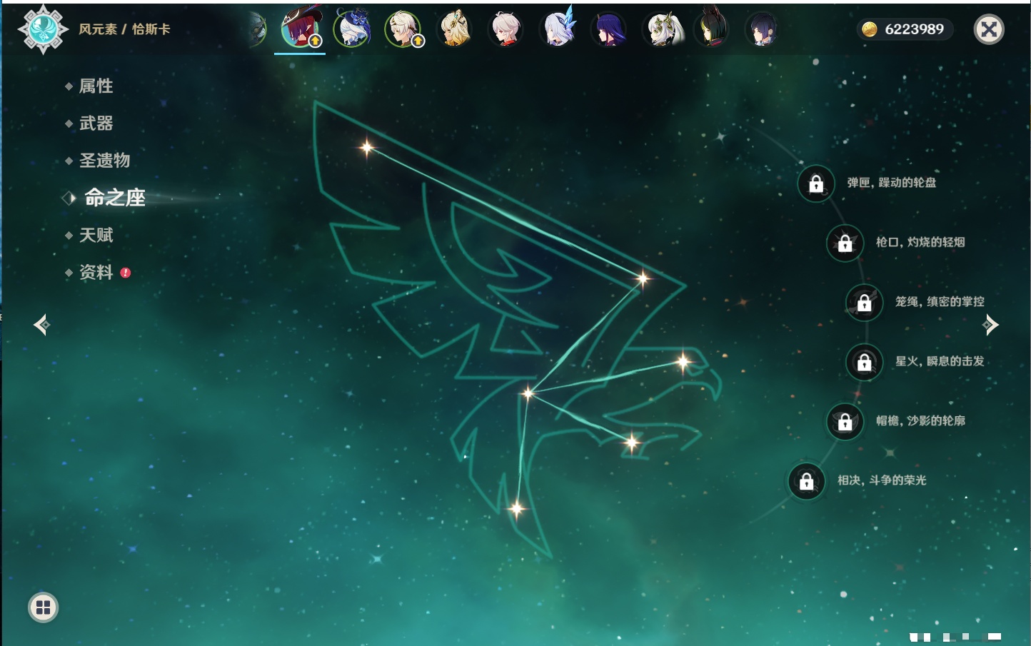
Task: Choose the long golden-blonde haired character avatar
Action: (x=455, y=29)
